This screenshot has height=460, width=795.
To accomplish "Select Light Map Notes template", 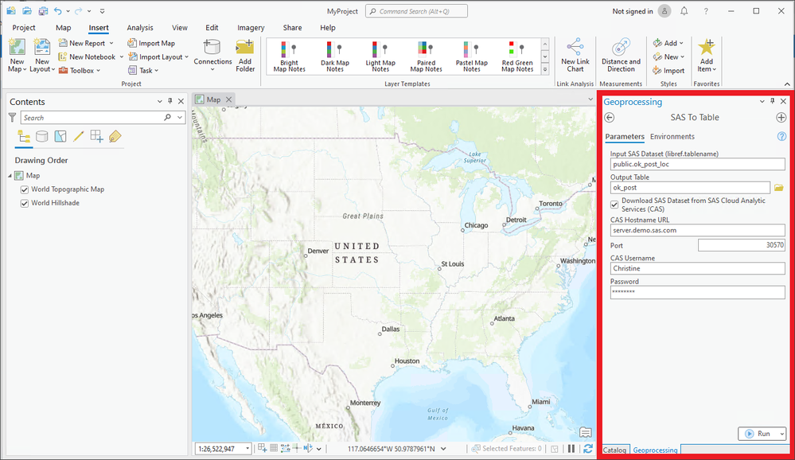I will 380,57.
